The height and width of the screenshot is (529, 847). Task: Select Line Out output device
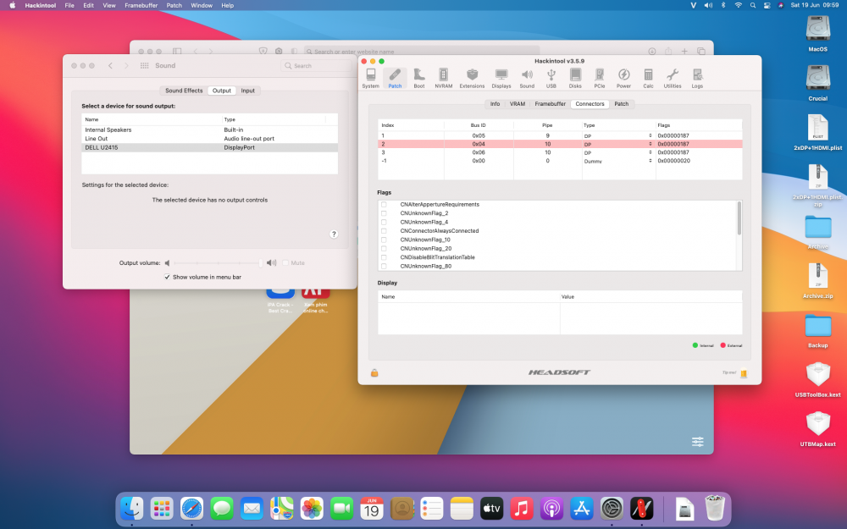click(x=209, y=139)
